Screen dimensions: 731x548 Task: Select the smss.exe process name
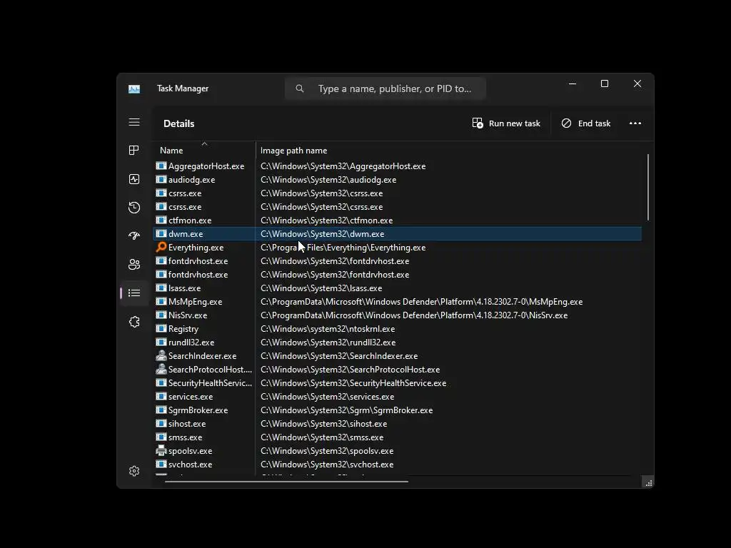[x=185, y=437]
